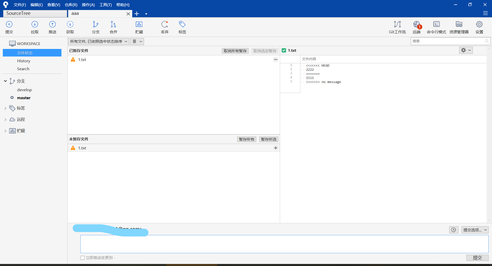Close the aaa repository tab

[128, 14]
